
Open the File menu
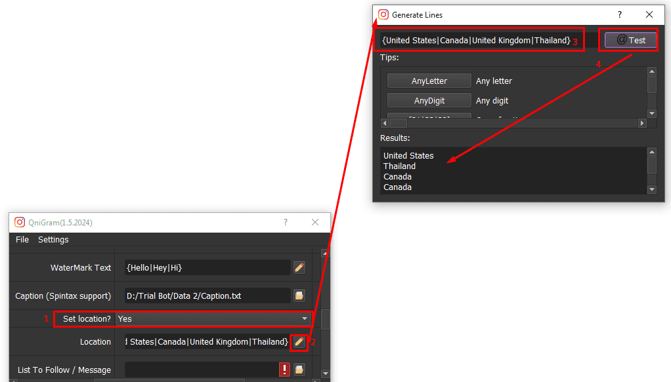[22, 240]
